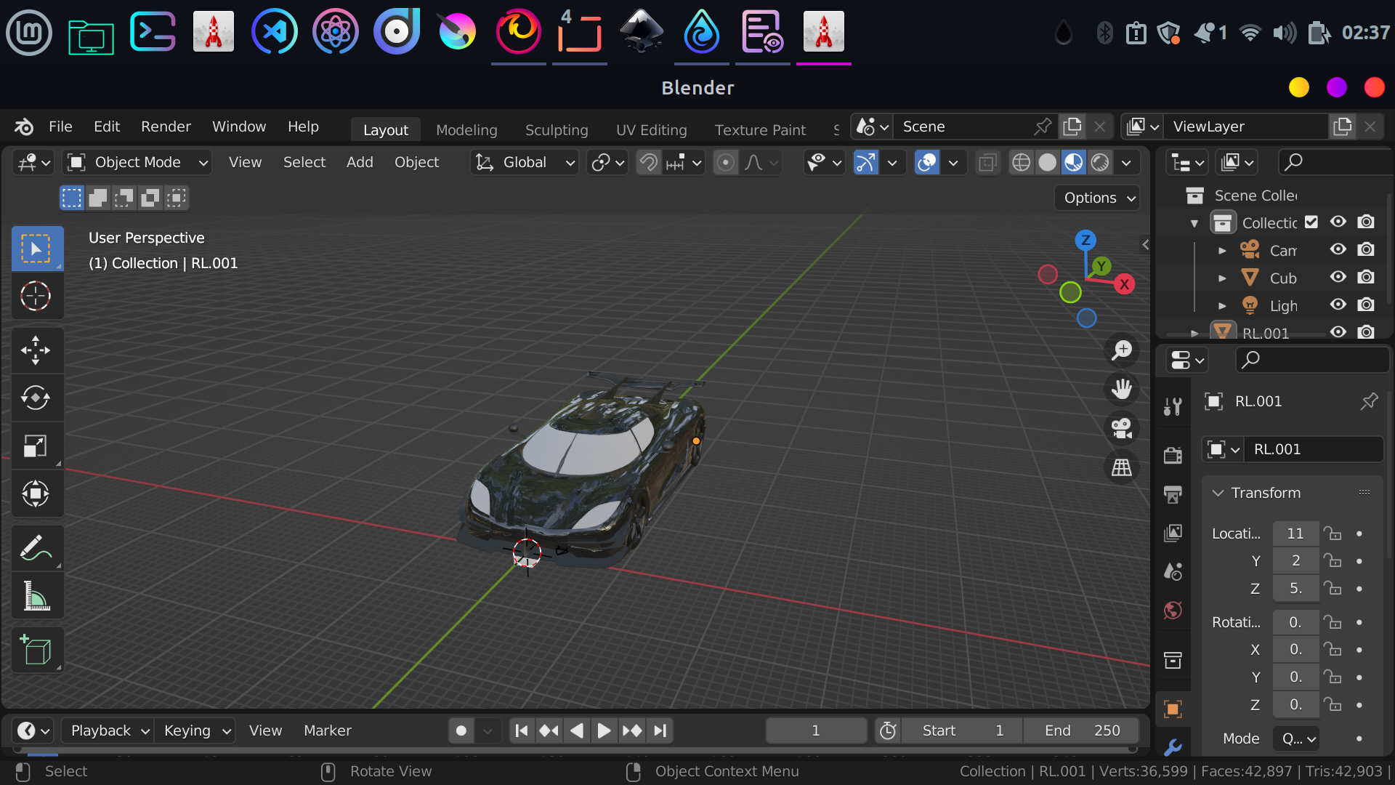Open the Object Mode dropdown
Screen dimensions: 1395x785
pyautogui.click(x=137, y=162)
